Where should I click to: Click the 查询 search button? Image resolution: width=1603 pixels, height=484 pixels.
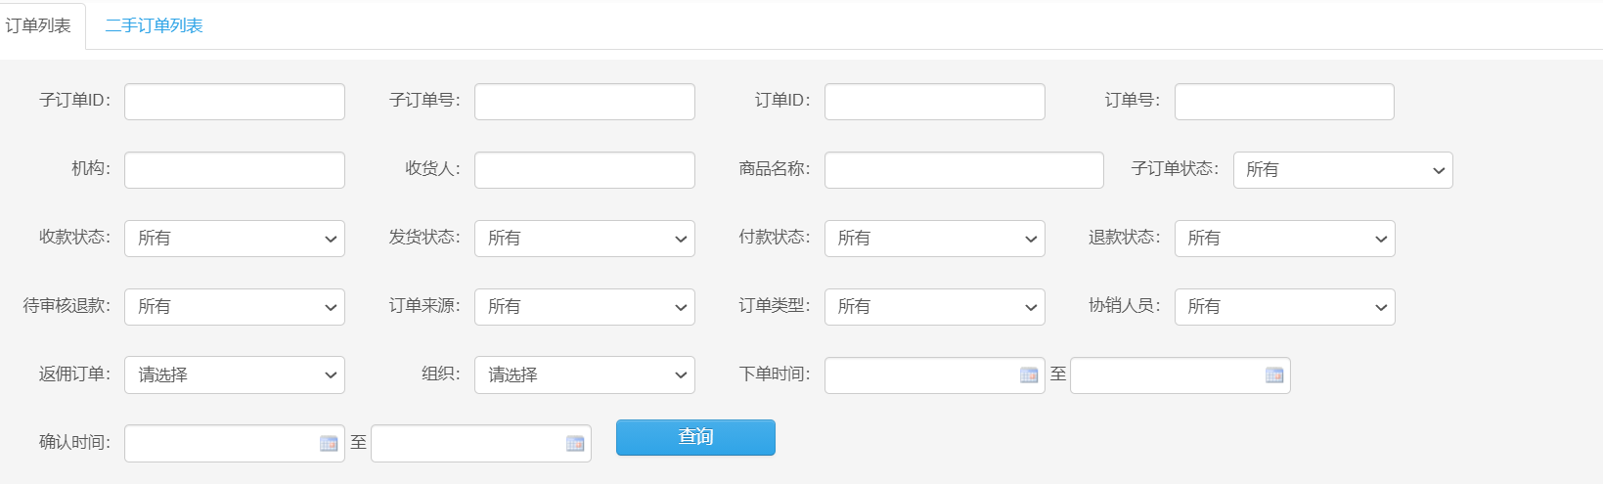click(695, 437)
